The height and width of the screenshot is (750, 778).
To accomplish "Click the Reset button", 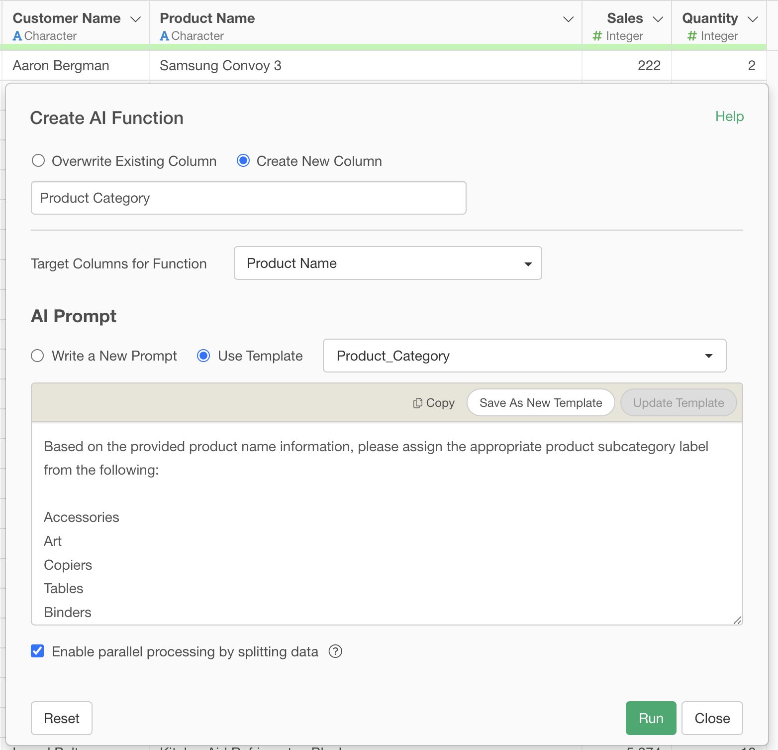I will point(62,718).
